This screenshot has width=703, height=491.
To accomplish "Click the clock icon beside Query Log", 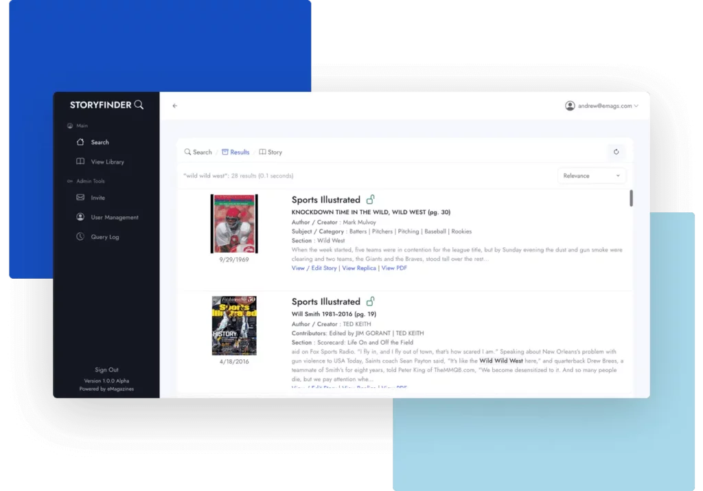I will (80, 236).
